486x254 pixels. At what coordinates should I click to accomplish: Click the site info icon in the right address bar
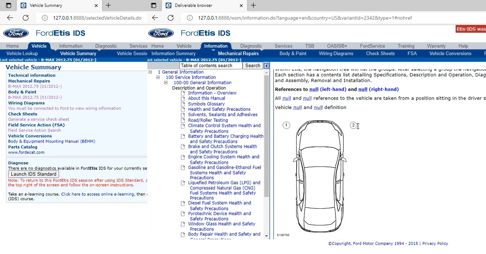pyautogui.click(x=190, y=18)
